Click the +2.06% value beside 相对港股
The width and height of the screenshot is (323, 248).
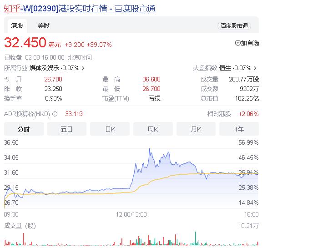pos(248,114)
